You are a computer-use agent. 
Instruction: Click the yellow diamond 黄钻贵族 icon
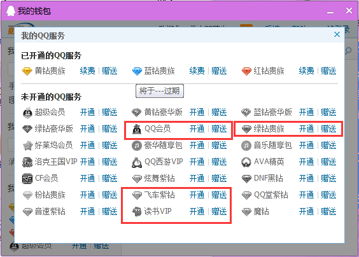pyautogui.click(x=27, y=71)
